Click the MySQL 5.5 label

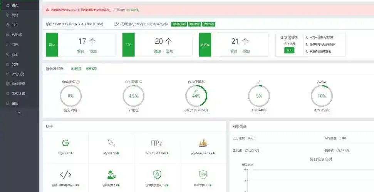pyautogui.click(x=111, y=153)
